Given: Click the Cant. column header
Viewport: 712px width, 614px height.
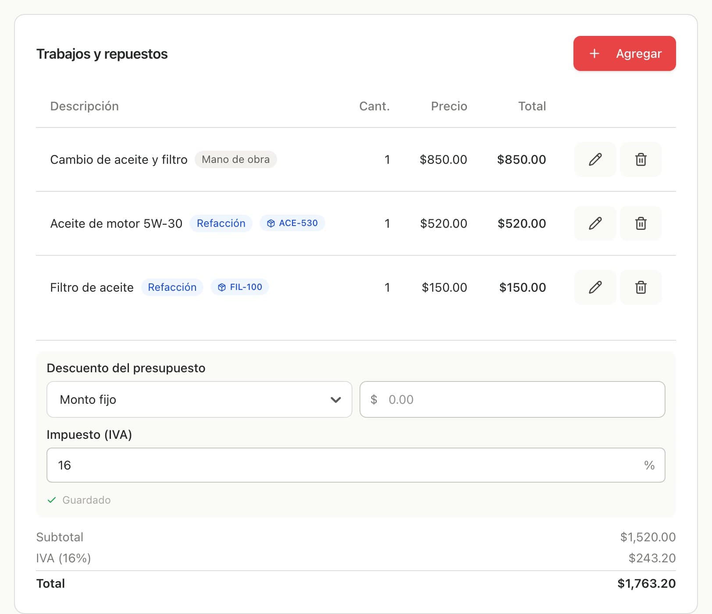Looking at the screenshot, I should [x=374, y=106].
